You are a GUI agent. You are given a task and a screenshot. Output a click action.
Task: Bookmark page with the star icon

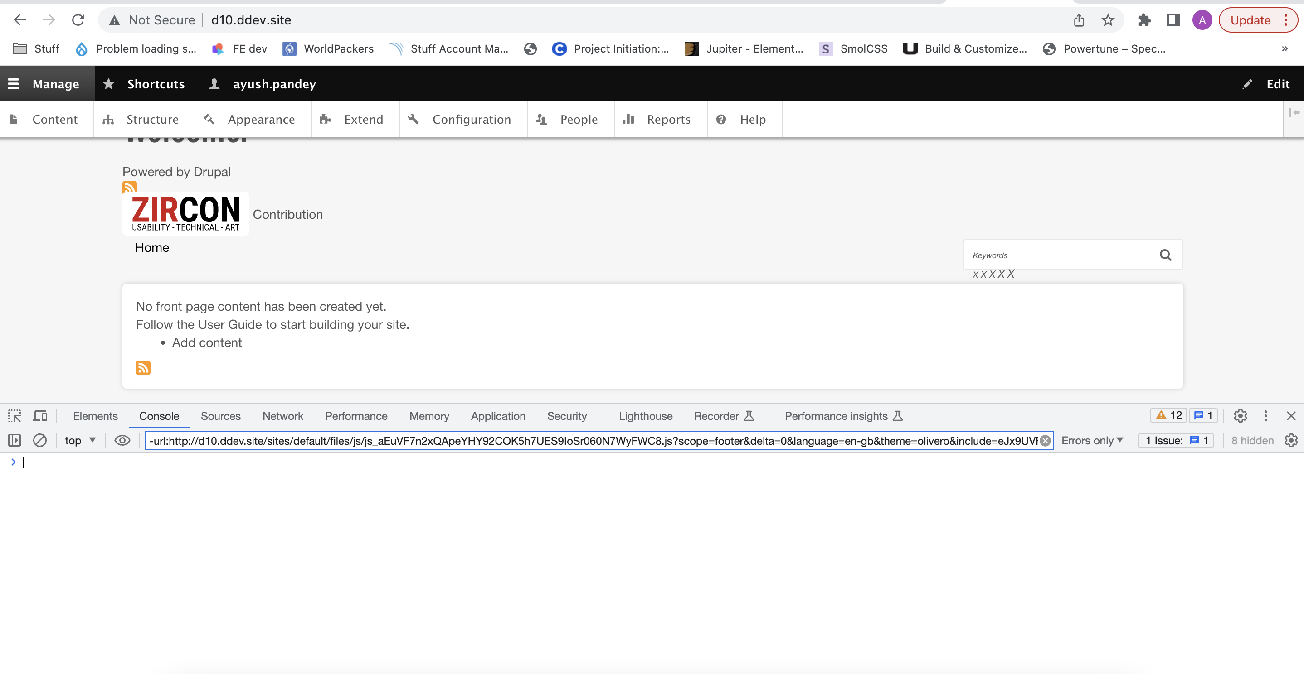(x=1108, y=20)
